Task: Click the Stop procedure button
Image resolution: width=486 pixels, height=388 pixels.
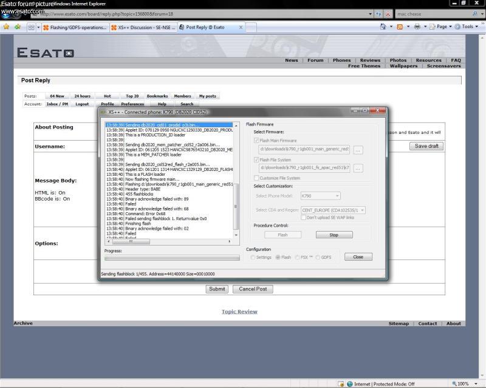Action: [x=334, y=235]
